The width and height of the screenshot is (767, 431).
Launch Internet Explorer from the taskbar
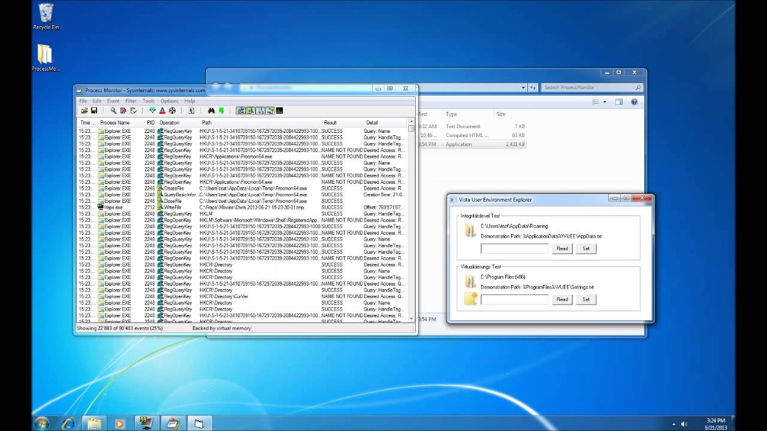point(68,423)
